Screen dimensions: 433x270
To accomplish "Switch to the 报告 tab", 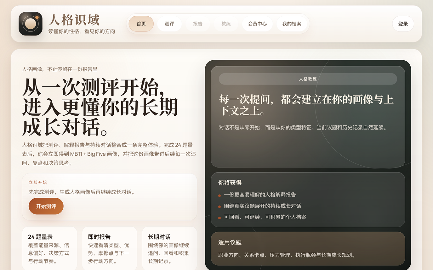I will point(198,24).
